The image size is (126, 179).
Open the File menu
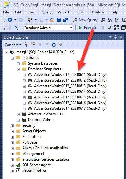pyautogui.click(x=6, y=12)
